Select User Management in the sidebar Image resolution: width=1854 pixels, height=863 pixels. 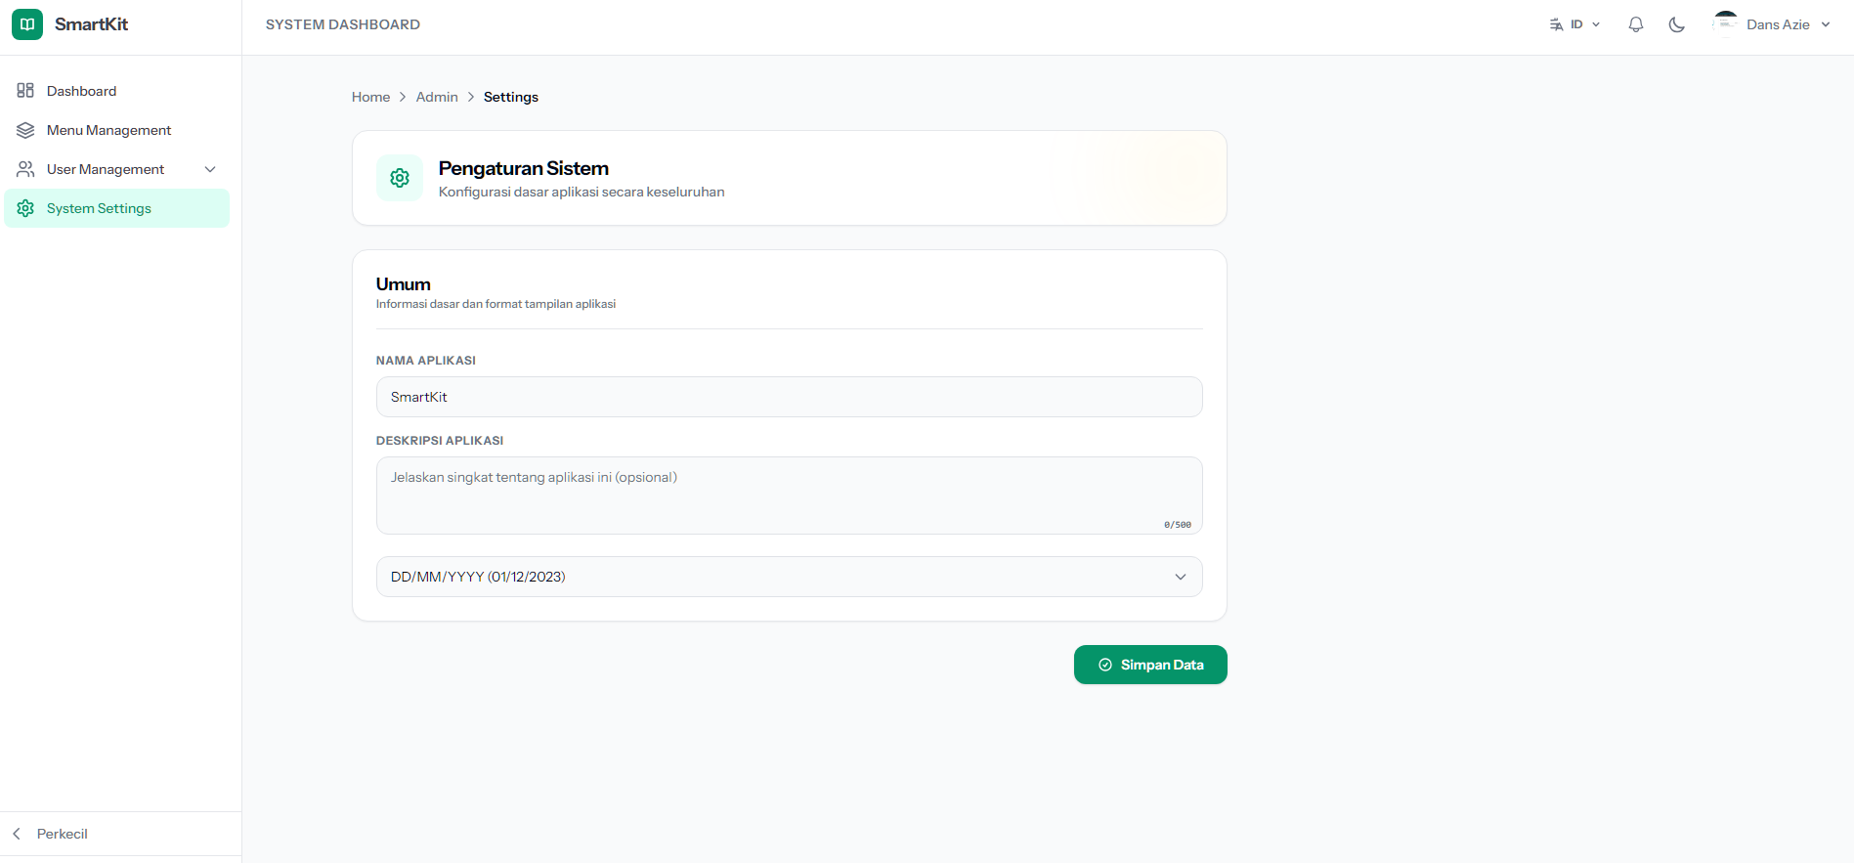point(117,169)
